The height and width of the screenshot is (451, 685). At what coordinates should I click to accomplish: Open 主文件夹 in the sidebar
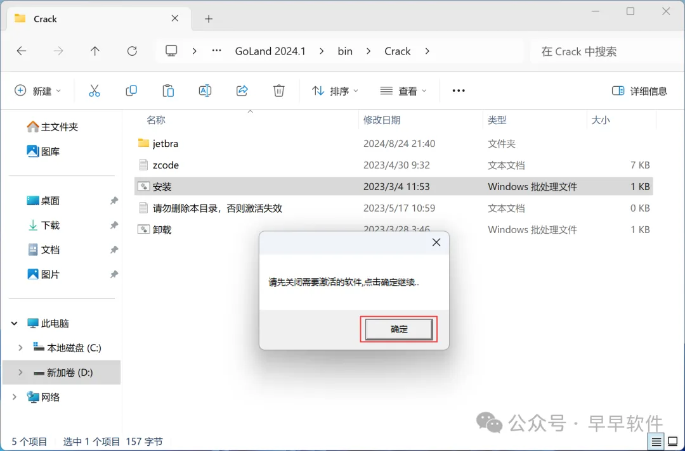click(53, 127)
